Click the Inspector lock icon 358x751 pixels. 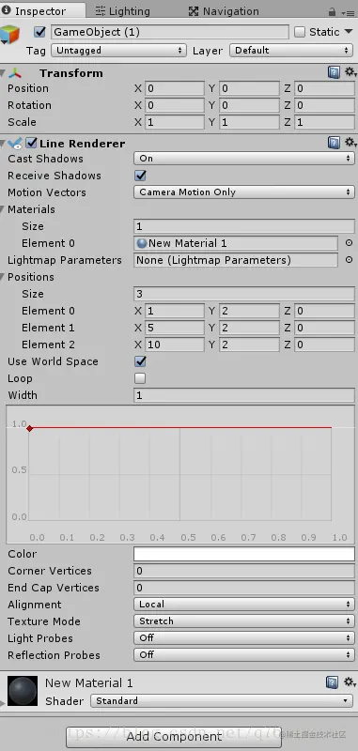(x=332, y=11)
